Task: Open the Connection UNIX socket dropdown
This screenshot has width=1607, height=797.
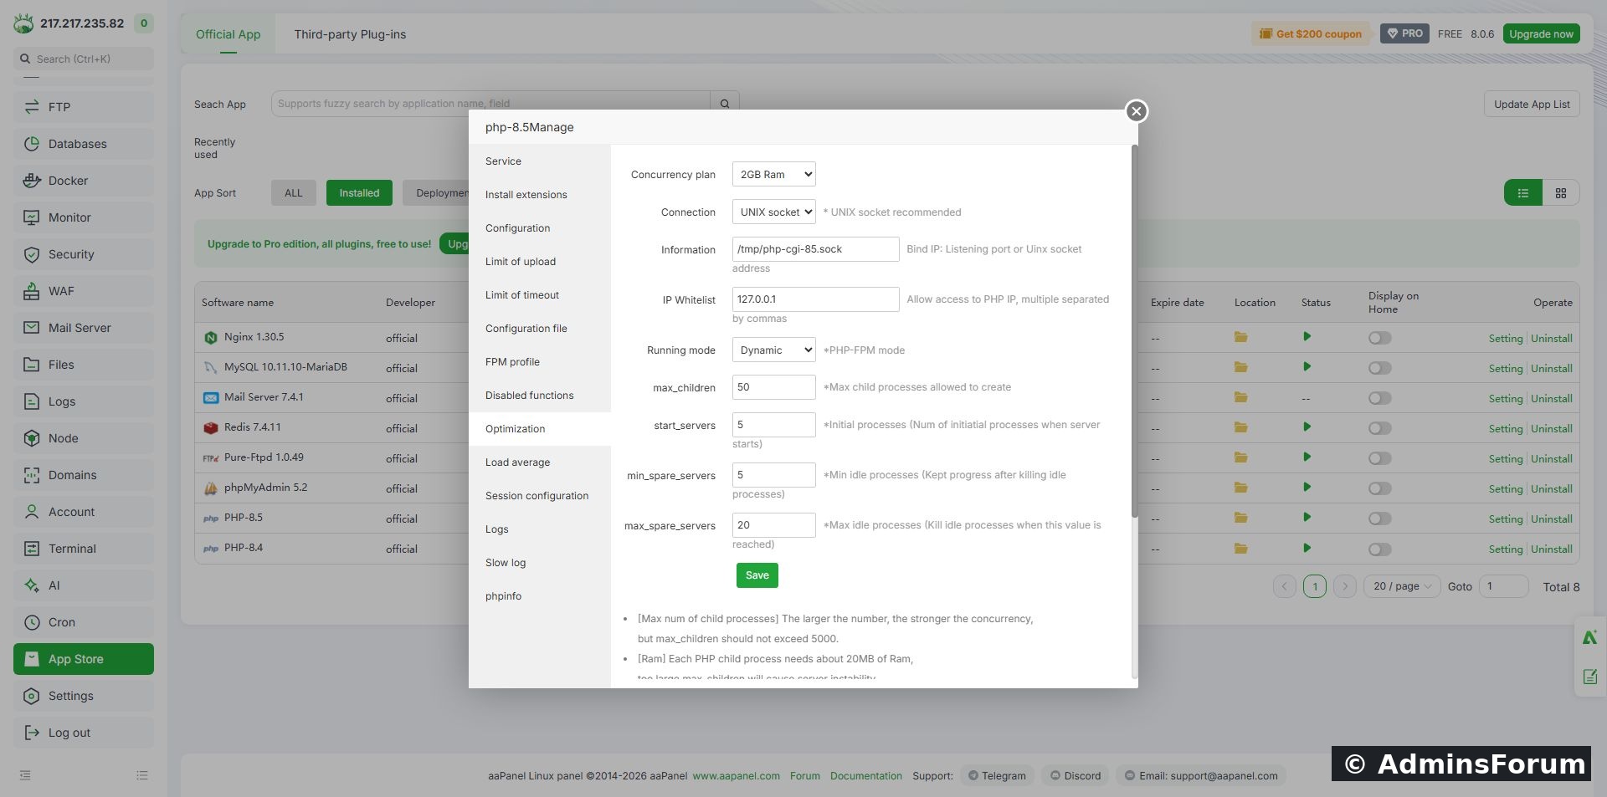Action: tap(774, 212)
